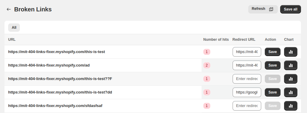The height and width of the screenshot is (113, 307).
Task: Click hits badge 1 in this-is-test?dd row
Action: tap(207, 92)
